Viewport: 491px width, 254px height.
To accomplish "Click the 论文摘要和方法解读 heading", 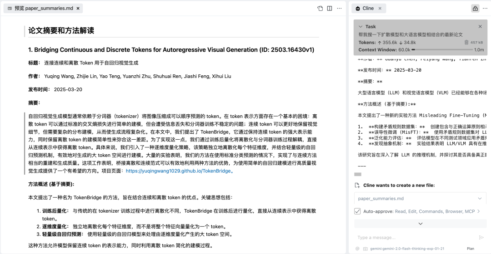I will point(61,30).
